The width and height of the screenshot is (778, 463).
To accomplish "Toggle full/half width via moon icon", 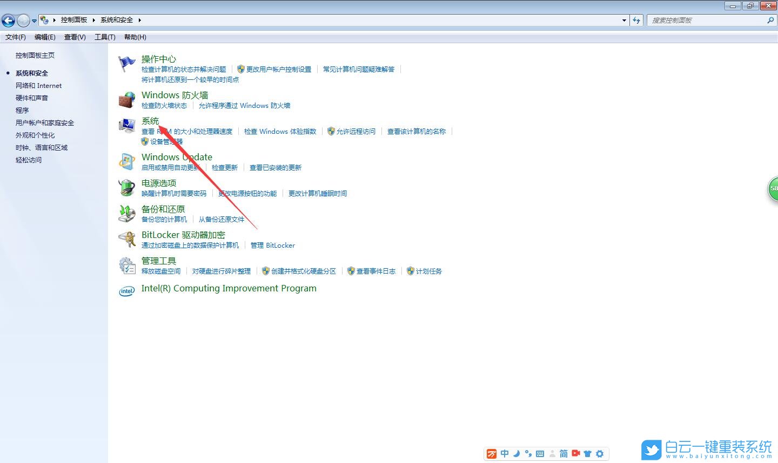I will 516,454.
